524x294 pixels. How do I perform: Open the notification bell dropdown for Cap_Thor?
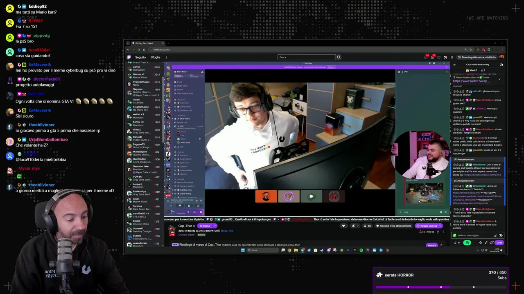click(355, 226)
